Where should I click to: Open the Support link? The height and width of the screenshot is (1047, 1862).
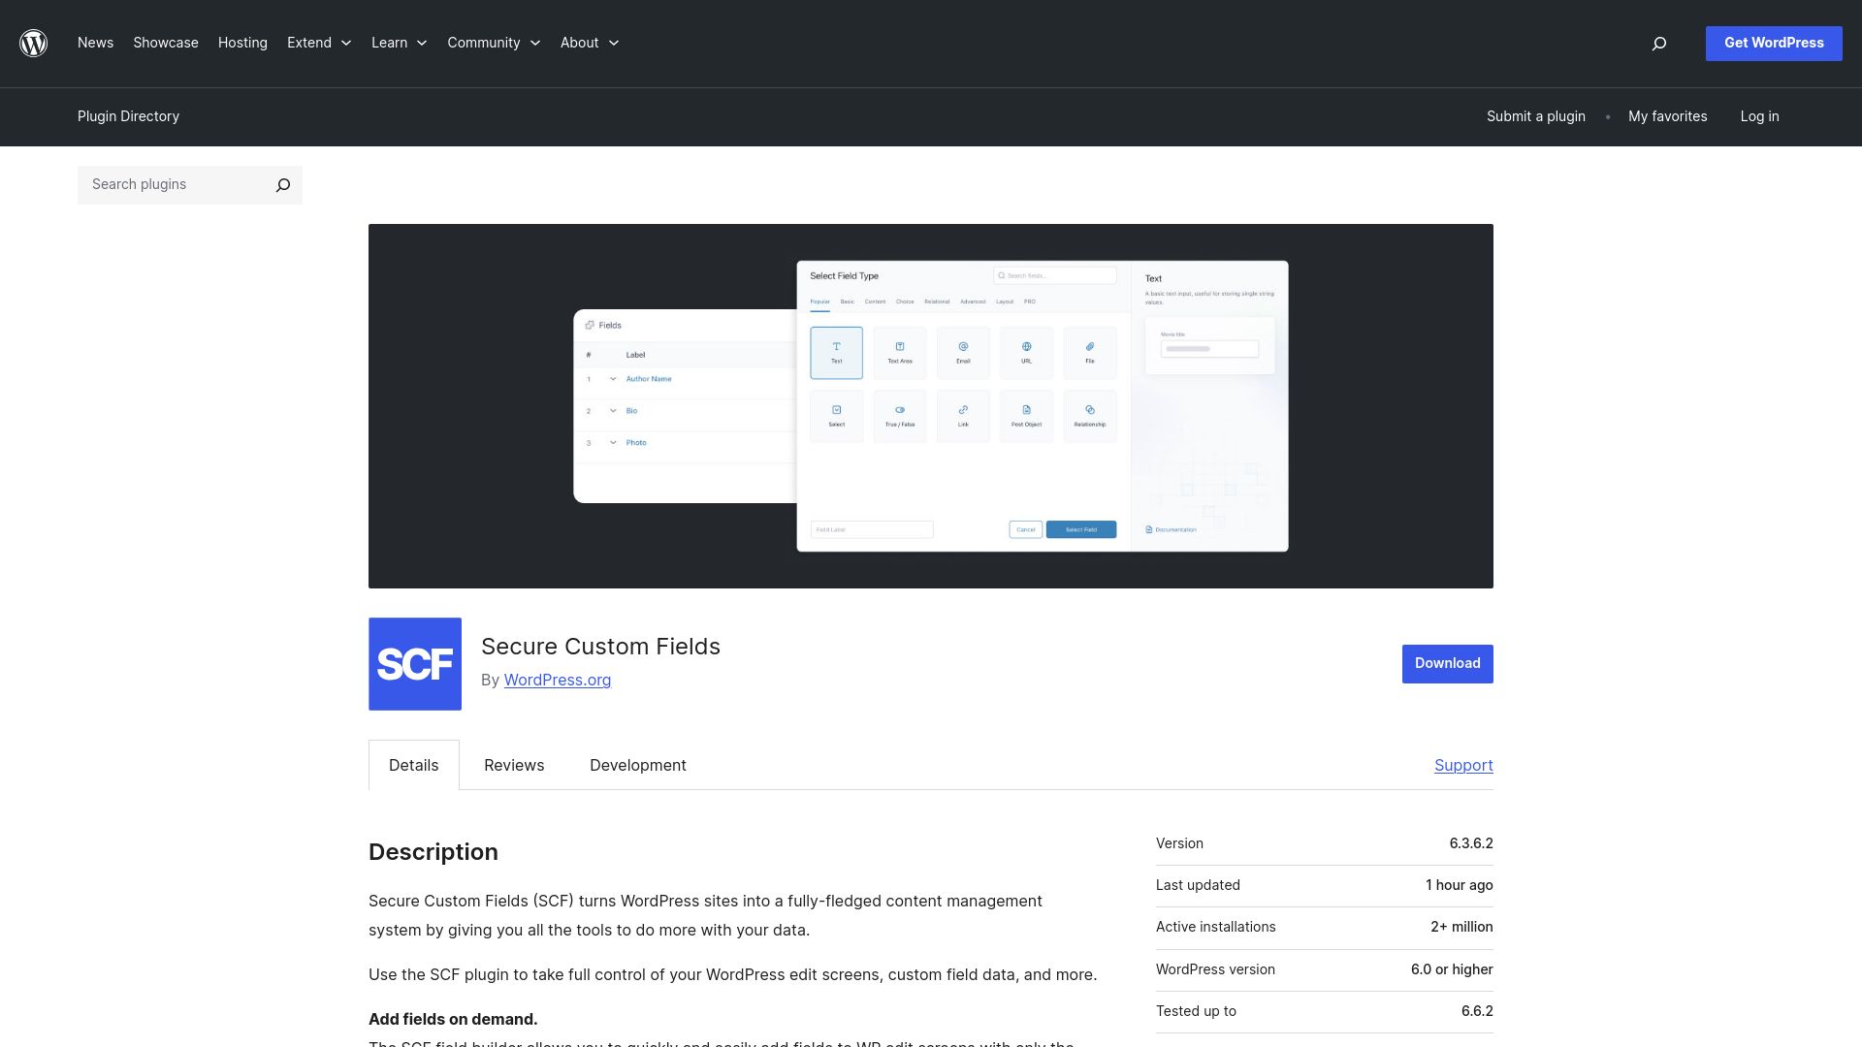click(1463, 765)
